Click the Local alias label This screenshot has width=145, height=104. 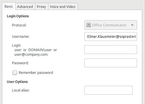[21, 90]
